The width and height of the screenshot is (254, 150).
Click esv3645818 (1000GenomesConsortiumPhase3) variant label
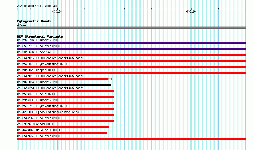[51, 76]
